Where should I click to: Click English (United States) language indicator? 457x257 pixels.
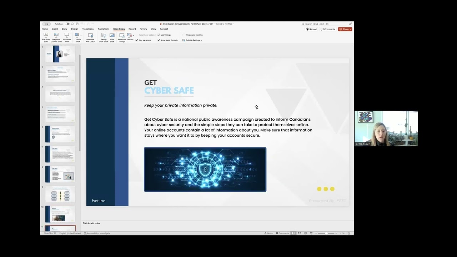point(70,233)
